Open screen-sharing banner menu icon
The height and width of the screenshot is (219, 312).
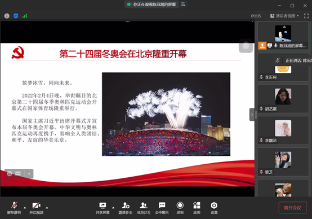pyautogui.click(x=183, y=5)
